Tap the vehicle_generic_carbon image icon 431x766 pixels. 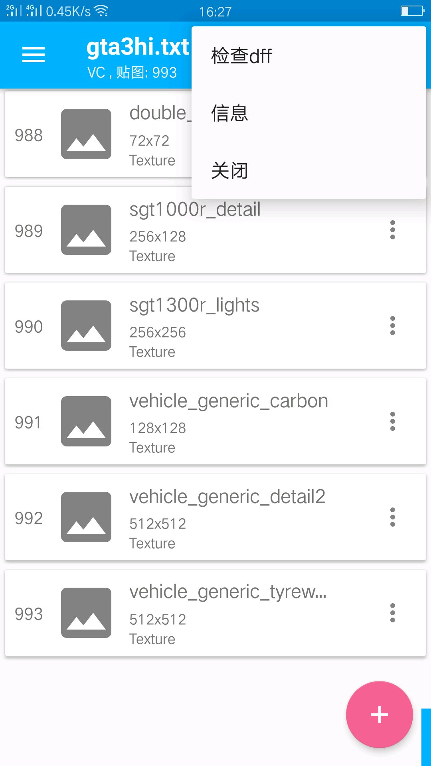pos(86,421)
